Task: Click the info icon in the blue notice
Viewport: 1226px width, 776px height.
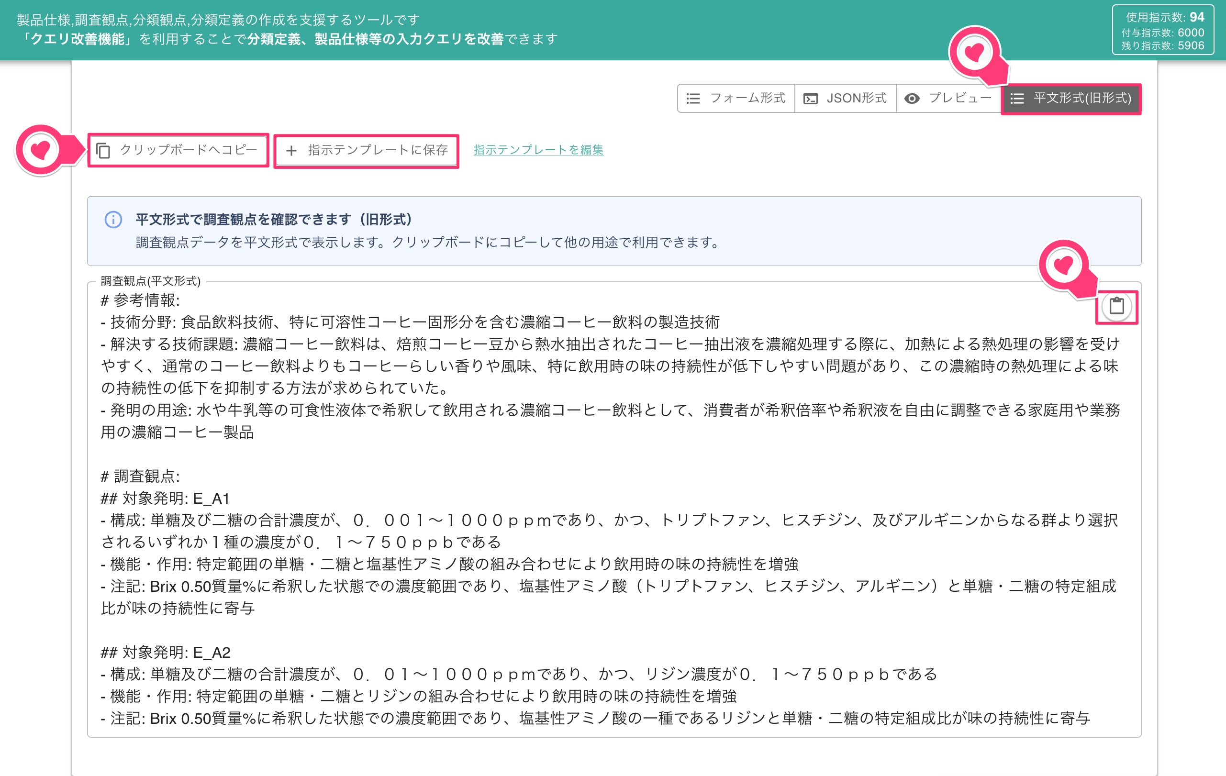Action: (113, 219)
